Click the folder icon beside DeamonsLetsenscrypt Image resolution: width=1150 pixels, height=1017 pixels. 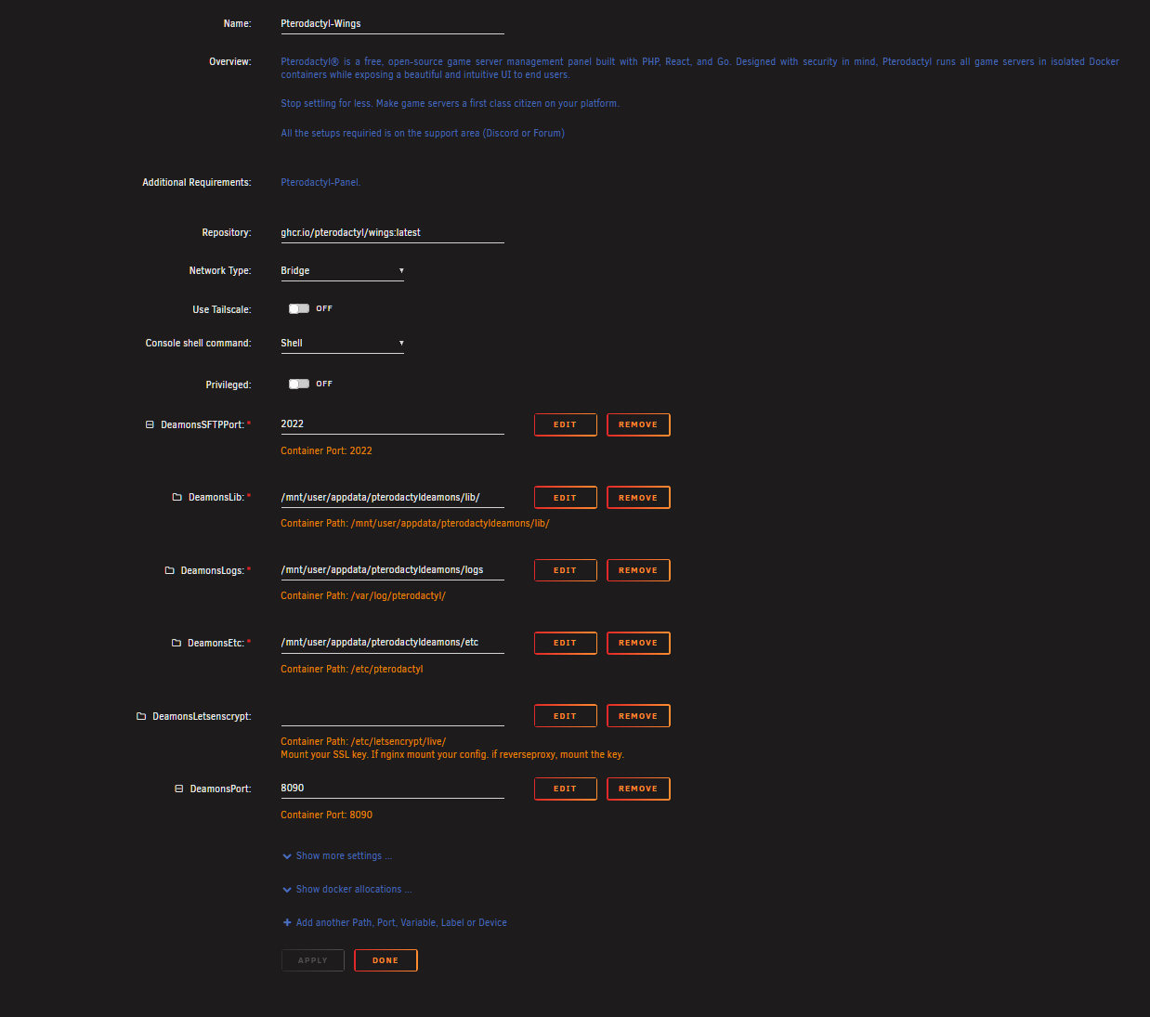tap(141, 716)
